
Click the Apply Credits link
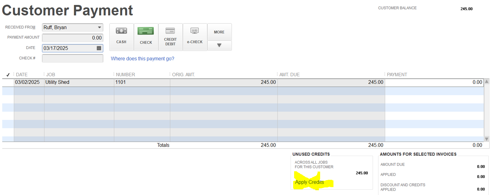click(x=309, y=182)
